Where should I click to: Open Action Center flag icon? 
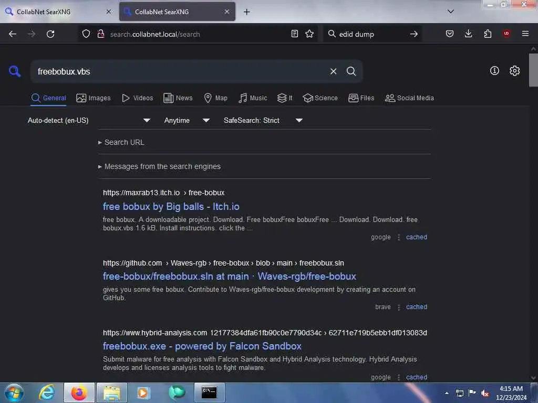(x=472, y=393)
